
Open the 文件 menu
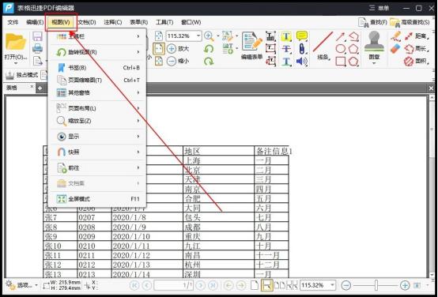tap(13, 22)
